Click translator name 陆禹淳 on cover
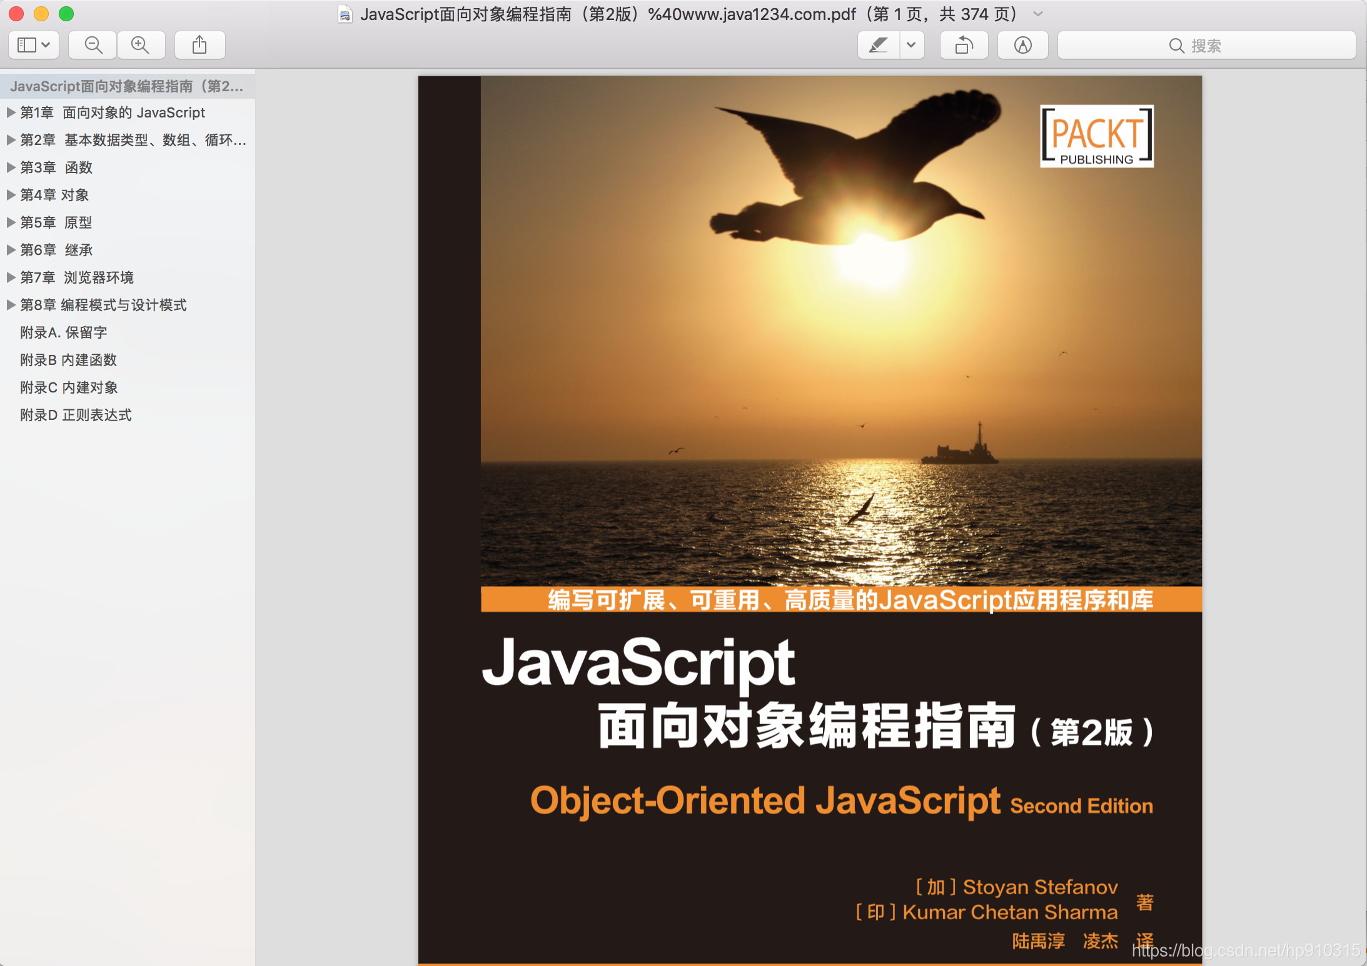The height and width of the screenshot is (966, 1367). click(1039, 941)
